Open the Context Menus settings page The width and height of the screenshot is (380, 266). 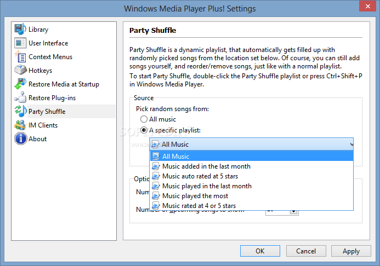click(x=50, y=57)
